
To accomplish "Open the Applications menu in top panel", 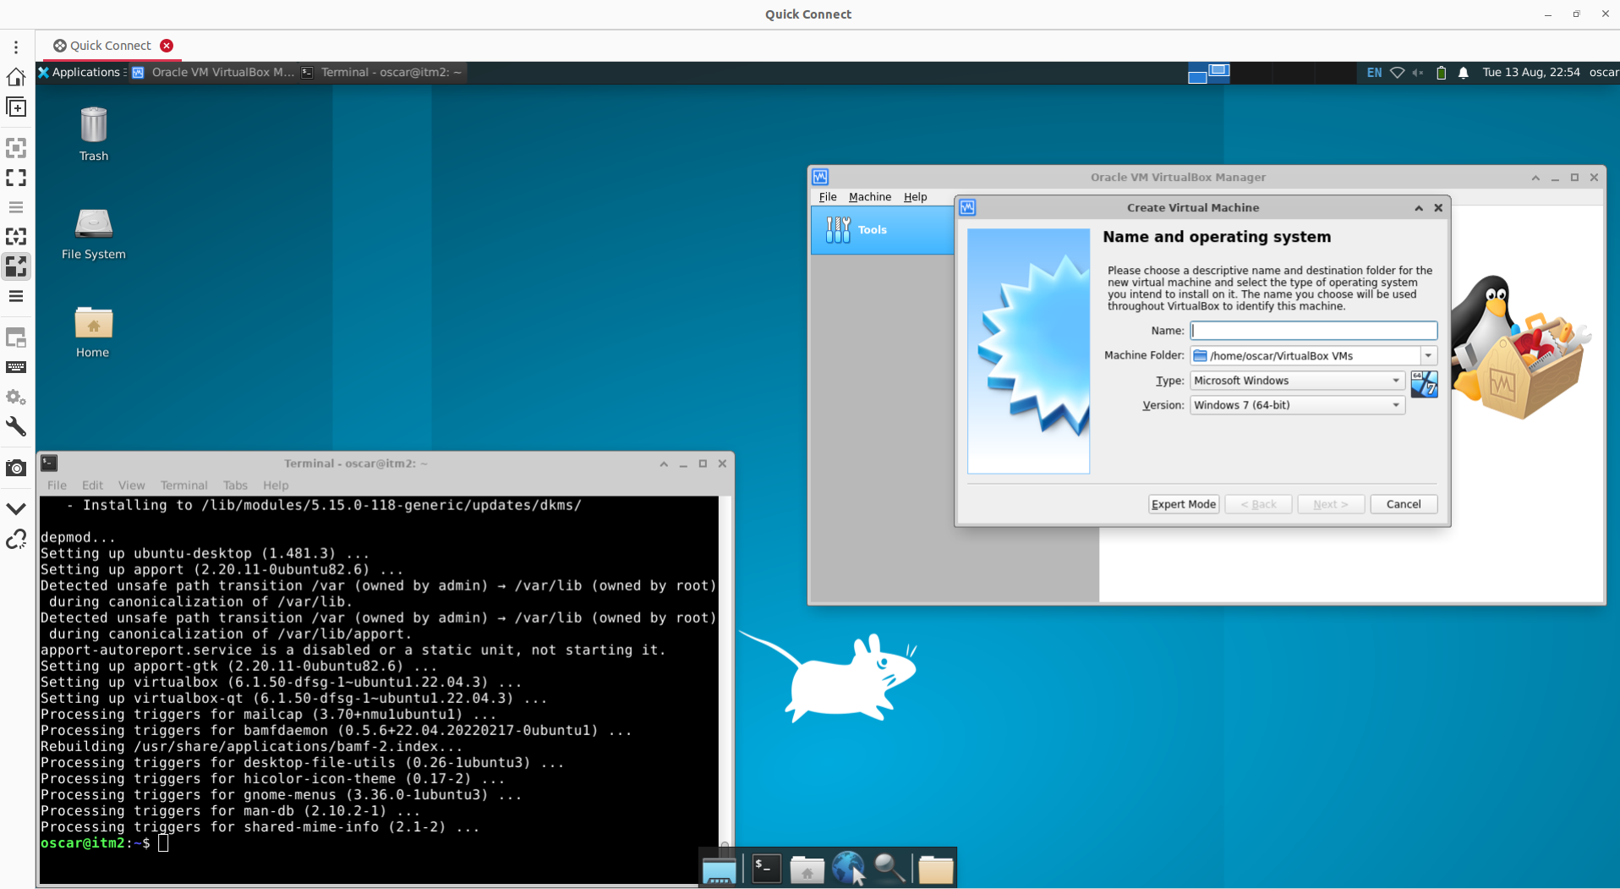I will 83,73.
